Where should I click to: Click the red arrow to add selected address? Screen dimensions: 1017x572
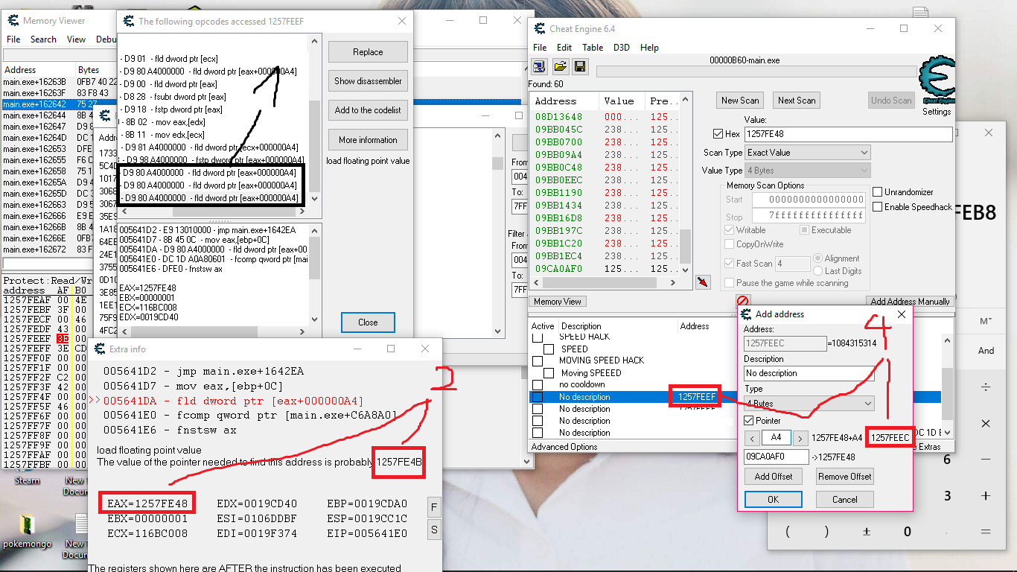702,282
